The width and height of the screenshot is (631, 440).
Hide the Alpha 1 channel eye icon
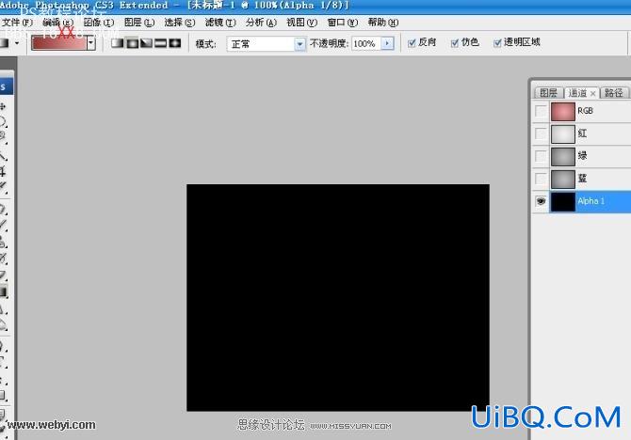(541, 201)
